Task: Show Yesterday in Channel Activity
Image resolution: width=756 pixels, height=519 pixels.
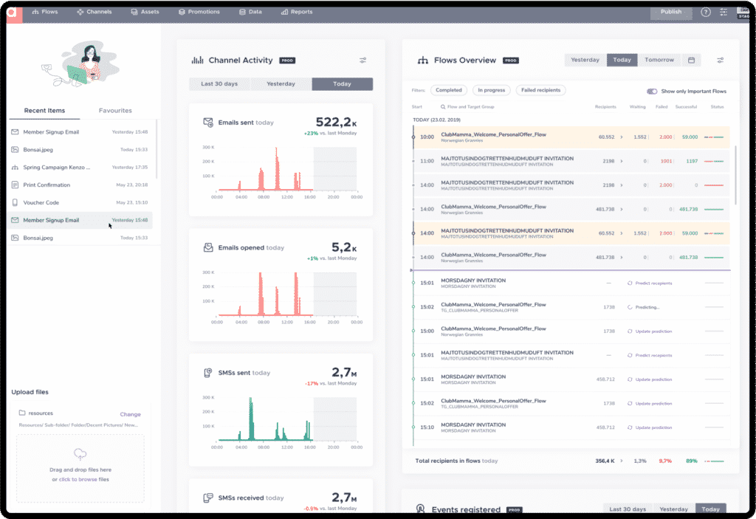Action: [x=281, y=84]
